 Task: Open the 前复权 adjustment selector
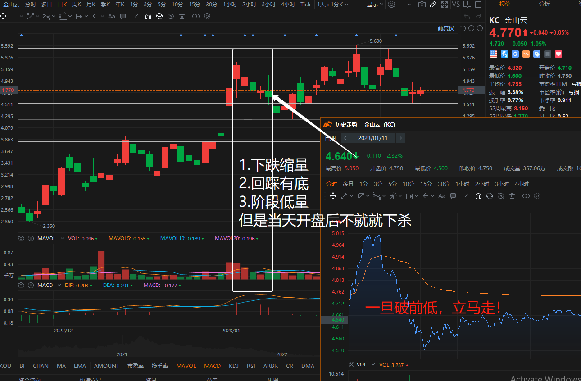point(446,28)
